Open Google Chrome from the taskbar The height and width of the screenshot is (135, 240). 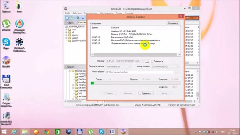47,132
